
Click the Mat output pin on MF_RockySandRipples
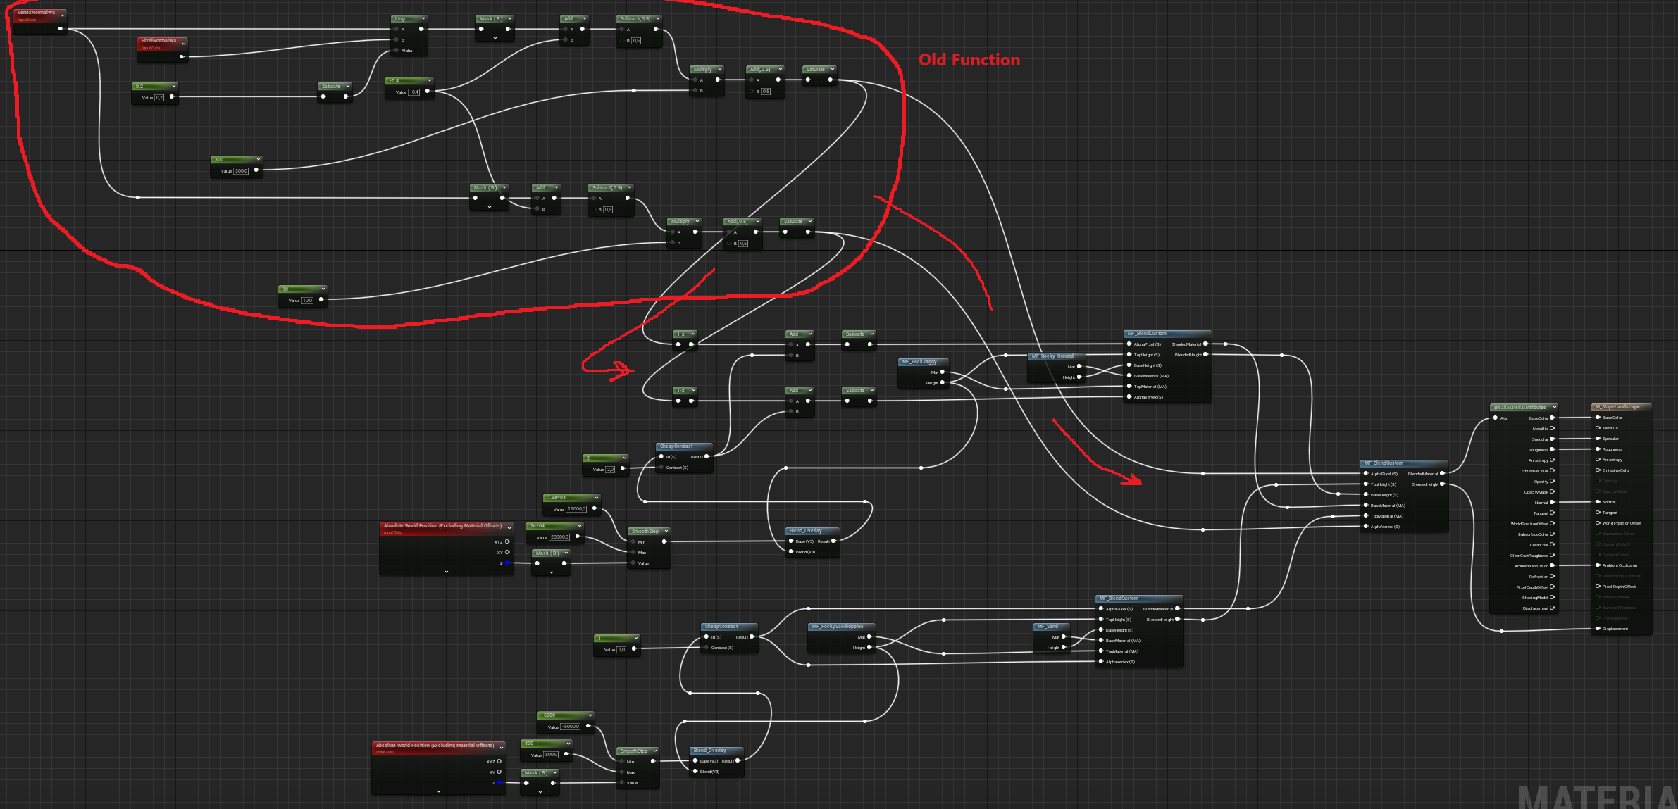tap(869, 637)
